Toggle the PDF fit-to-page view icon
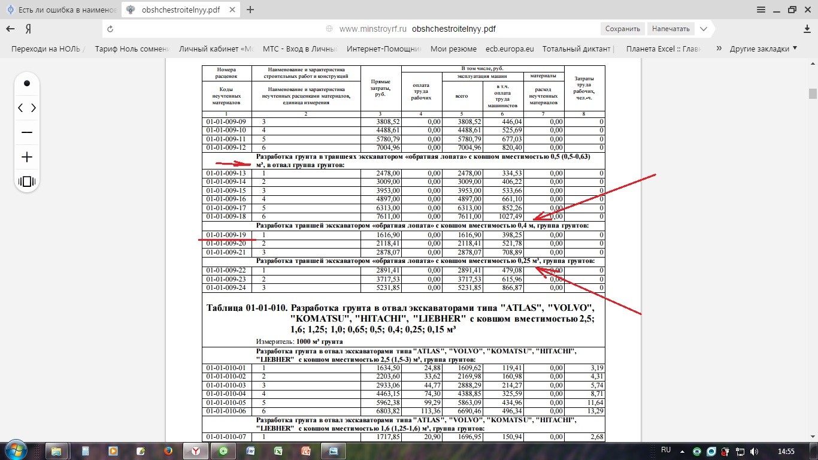The image size is (818, 460). pos(27,181)
